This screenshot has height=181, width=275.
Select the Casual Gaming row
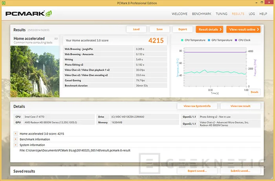click(115, 80)
